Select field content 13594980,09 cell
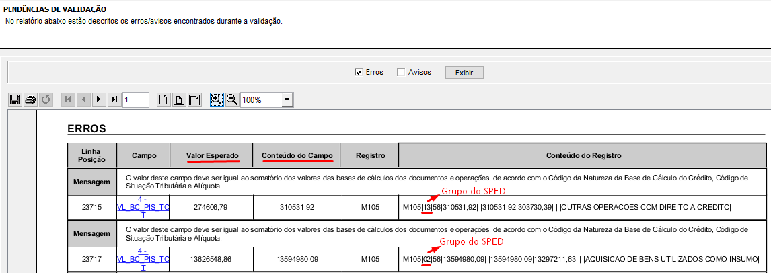This screenshot has width=771, height=273. (297, 260)
